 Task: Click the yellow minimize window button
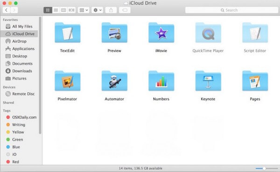coord(10,3)
